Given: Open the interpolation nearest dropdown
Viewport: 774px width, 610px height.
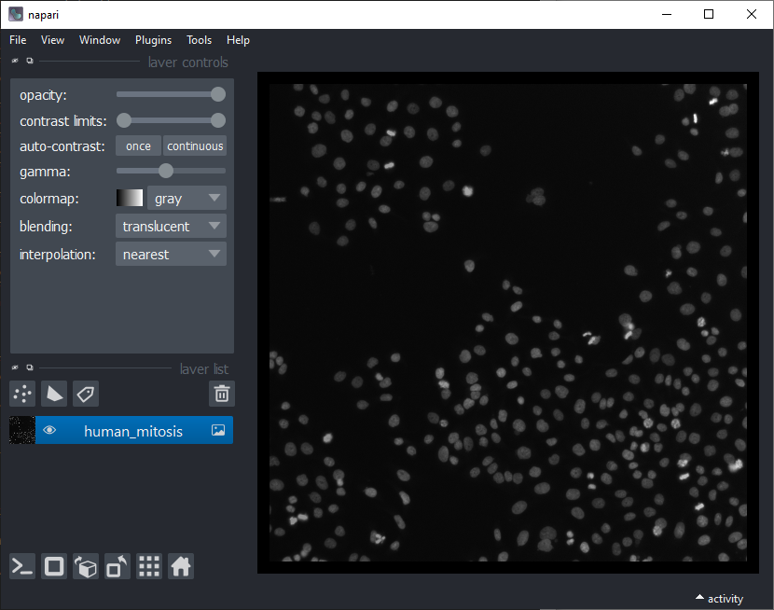Looking at the screenshot, I should [171, 254].
